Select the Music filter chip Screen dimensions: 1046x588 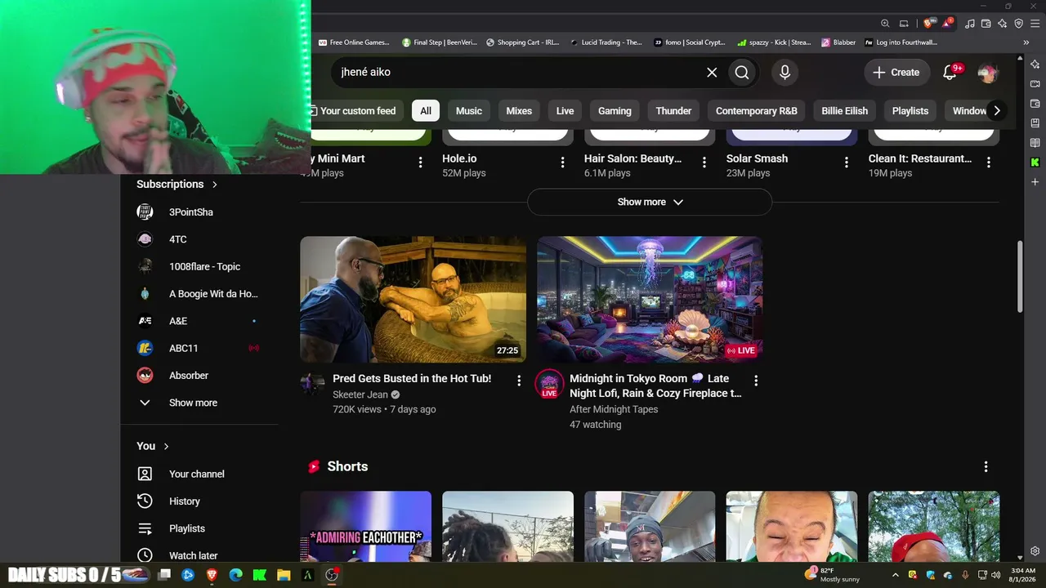[x=469, y=111]
